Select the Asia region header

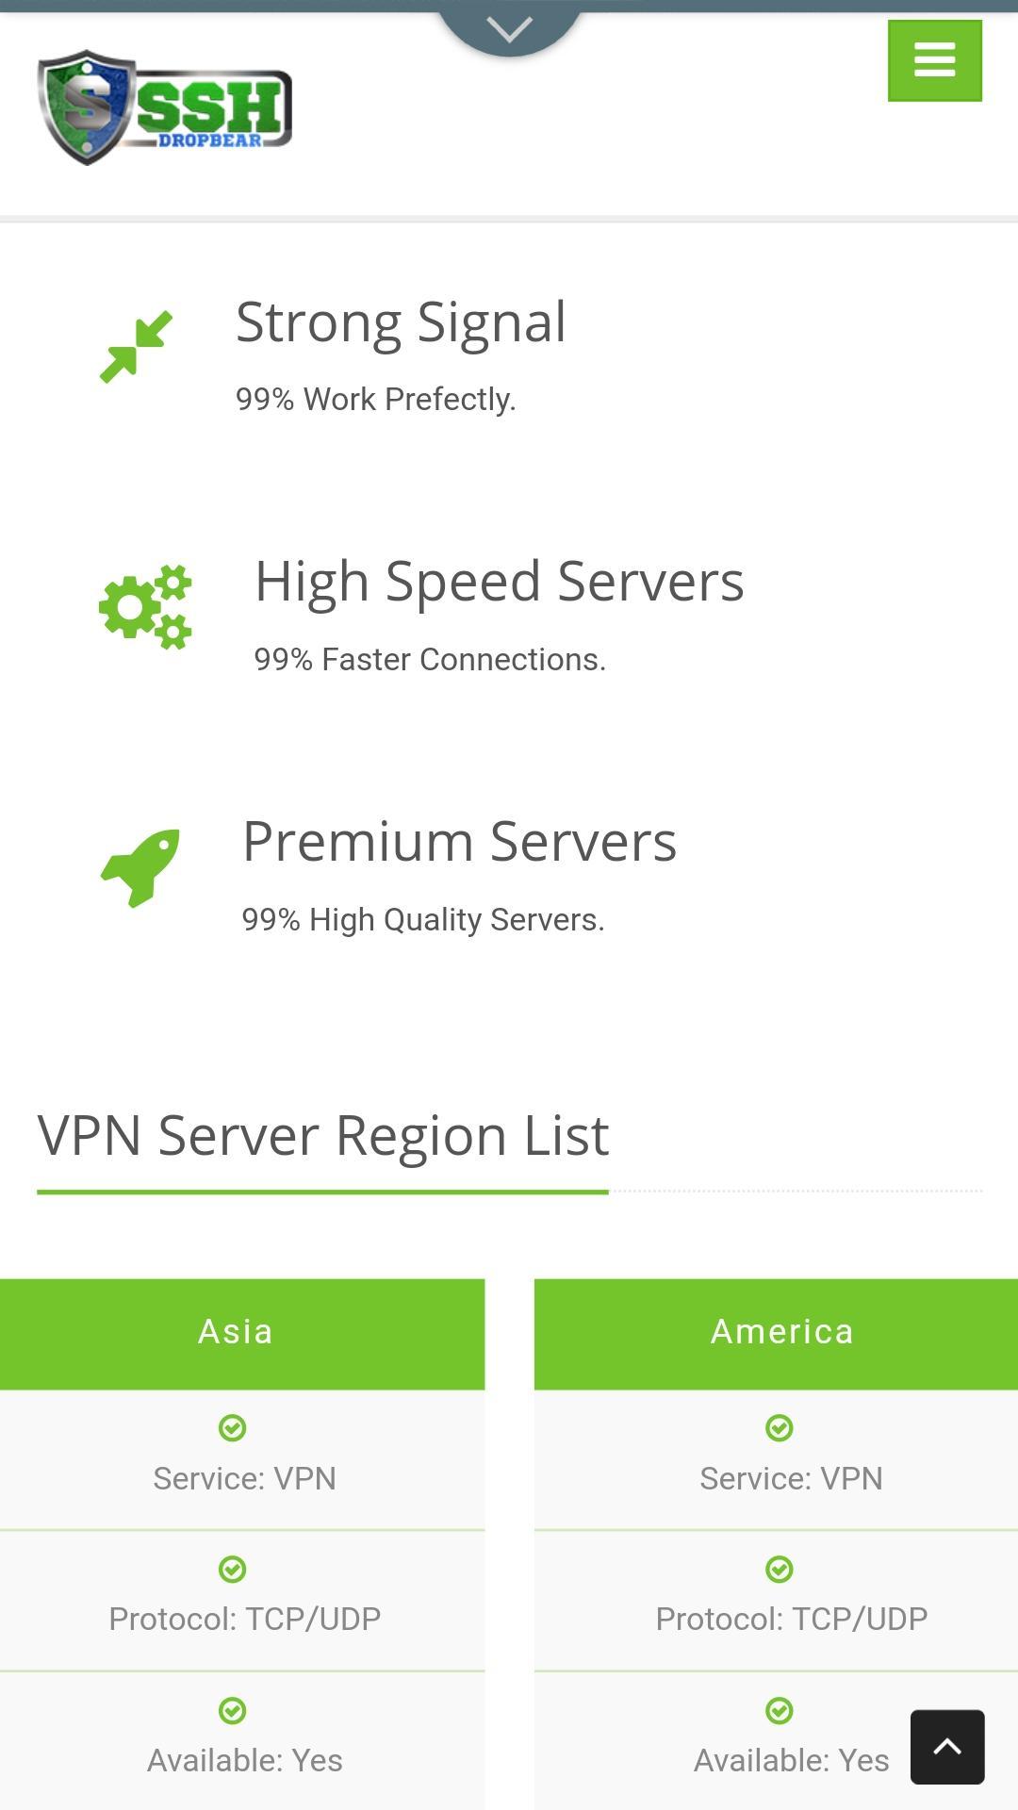coord(242,1333)
